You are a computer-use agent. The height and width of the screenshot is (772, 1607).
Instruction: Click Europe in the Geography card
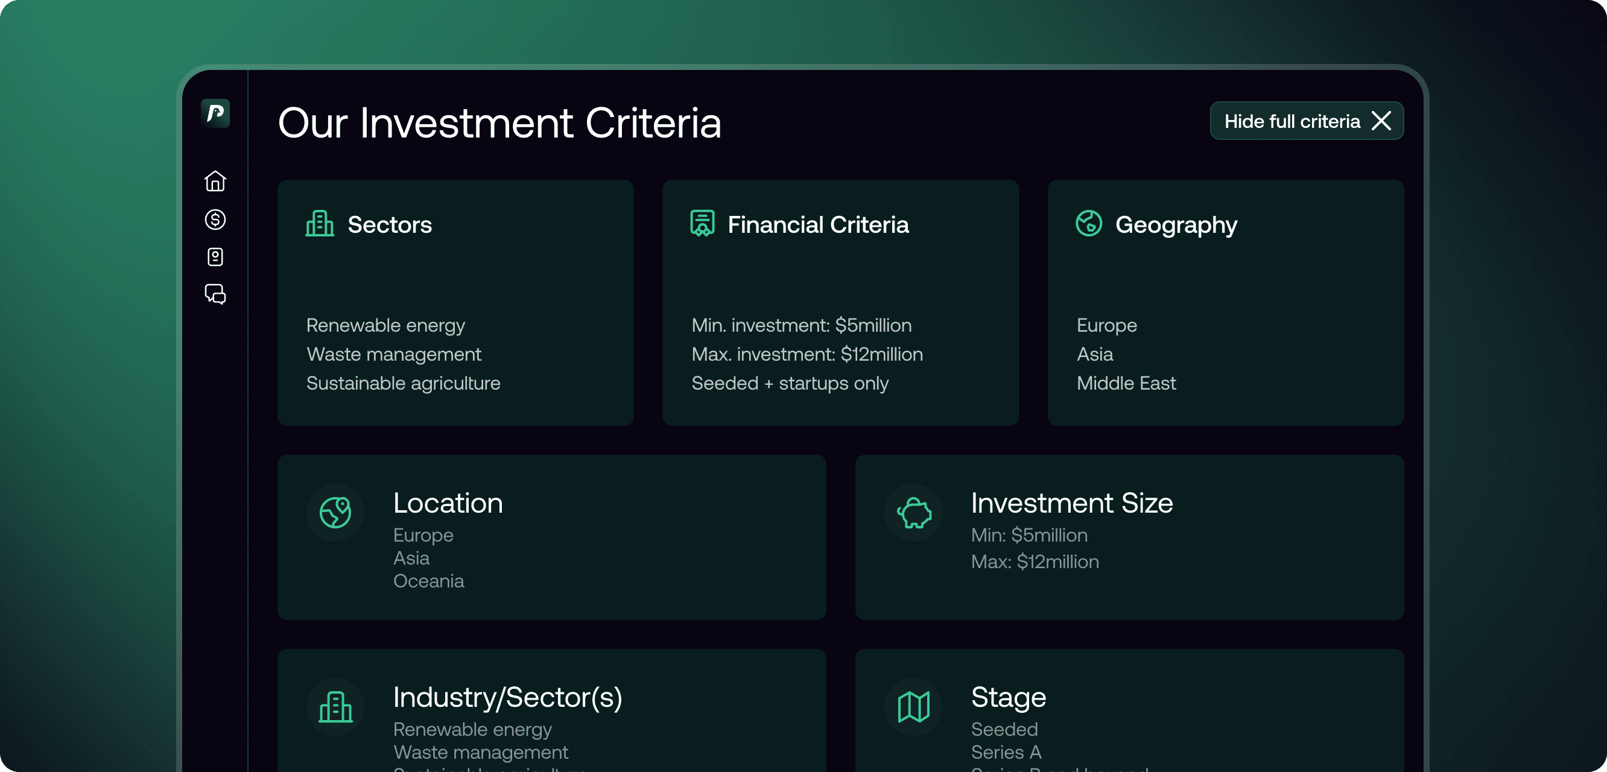tap(1107, 326)
